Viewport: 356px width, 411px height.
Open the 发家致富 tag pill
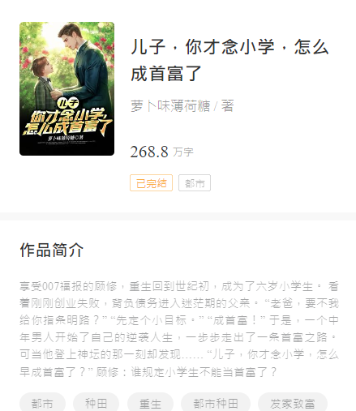point(293,403)
